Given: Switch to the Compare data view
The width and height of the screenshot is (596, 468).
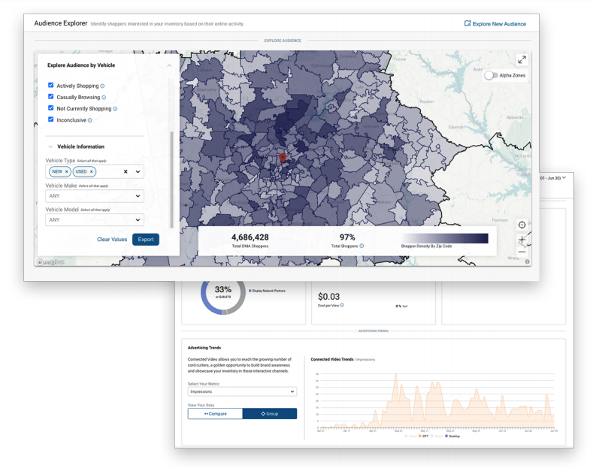Looking at the screenshot, I should pos(215,414).
